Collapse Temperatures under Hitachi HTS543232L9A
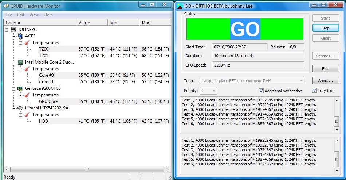Viewport: 346px width, 180px height. 20,115
